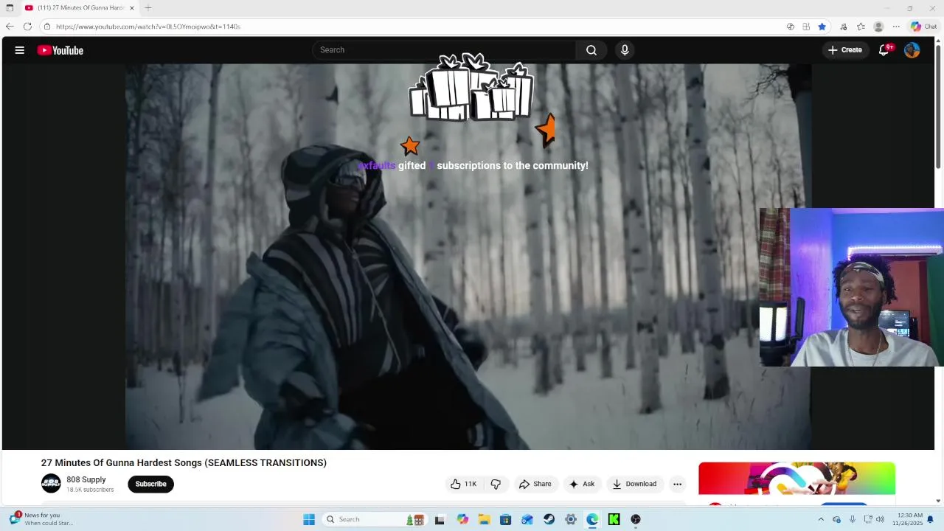Open split screen icon in address bar
The height and width of the screenshot is (531, 944).
click(806, 27)
